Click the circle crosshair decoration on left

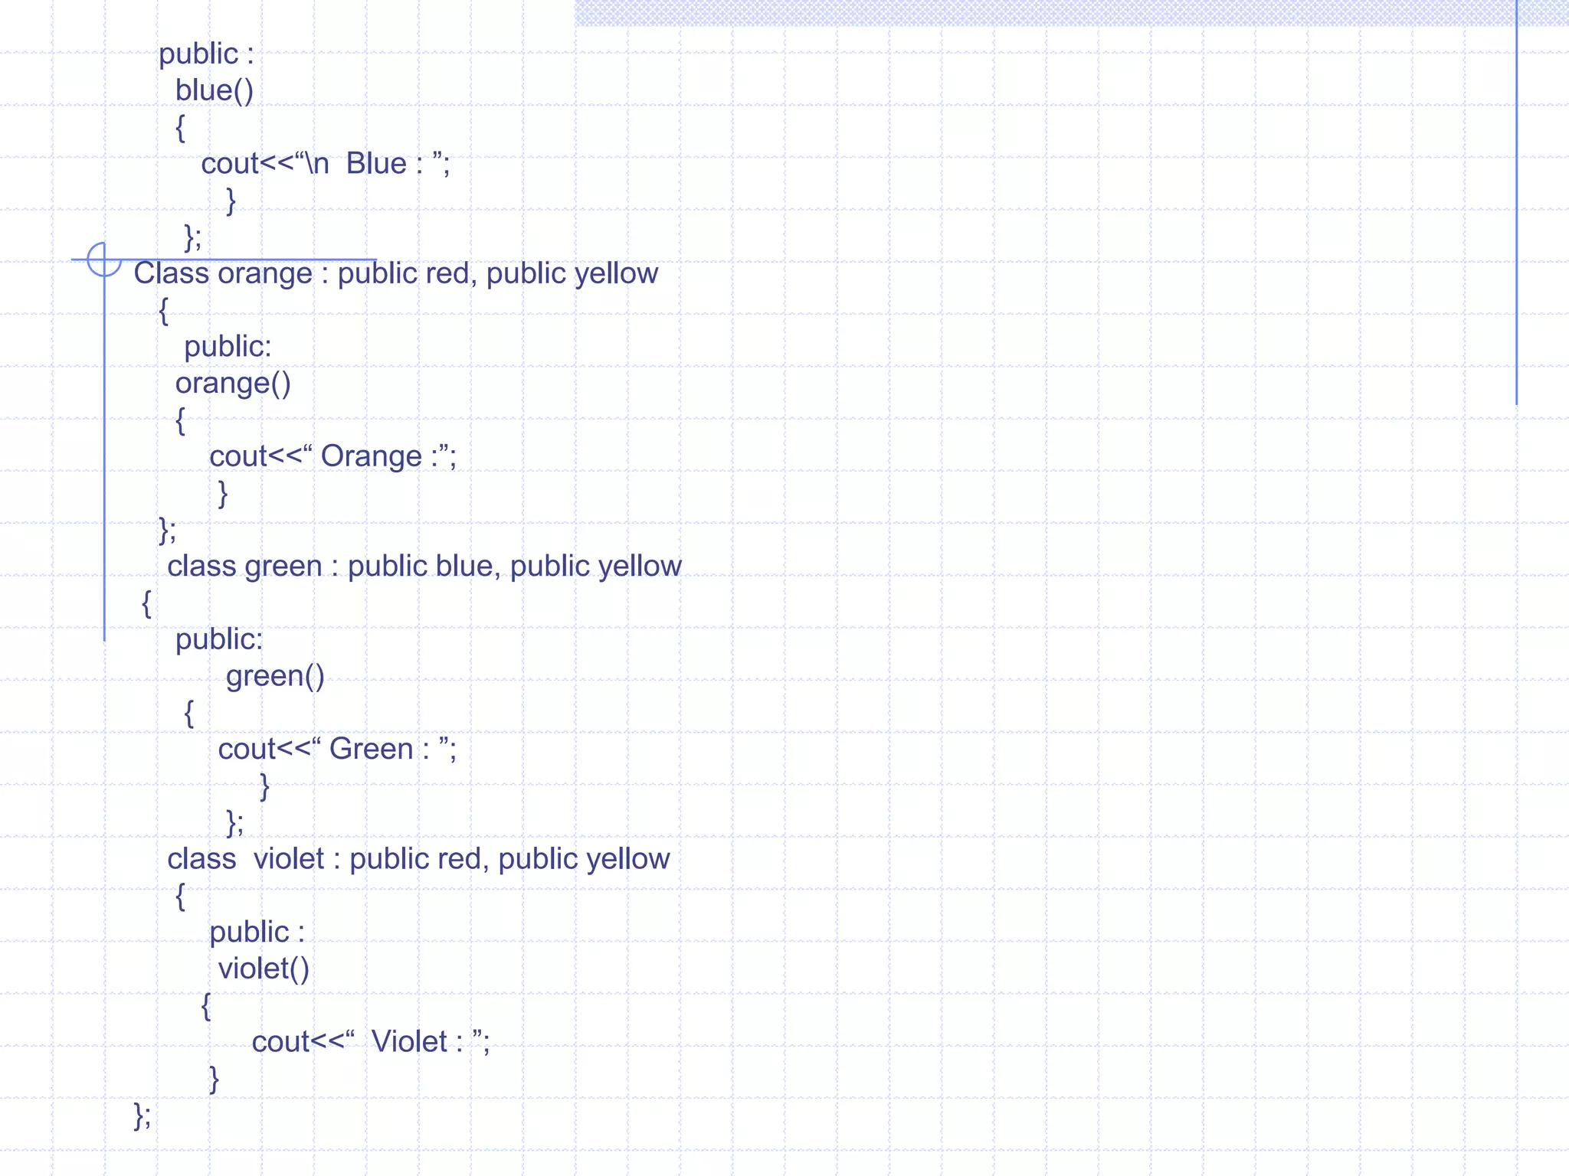coord(103,260)
